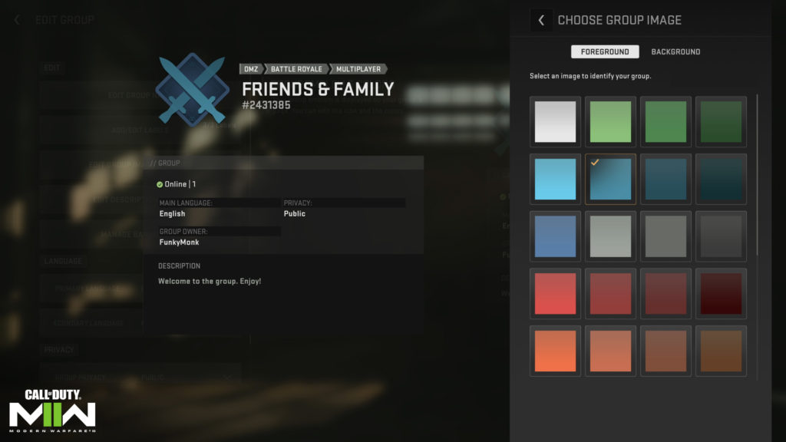Select the Battle Royale label tag
Image resolution: width=786 pixels, height=442 pixels.
(296, 69)
